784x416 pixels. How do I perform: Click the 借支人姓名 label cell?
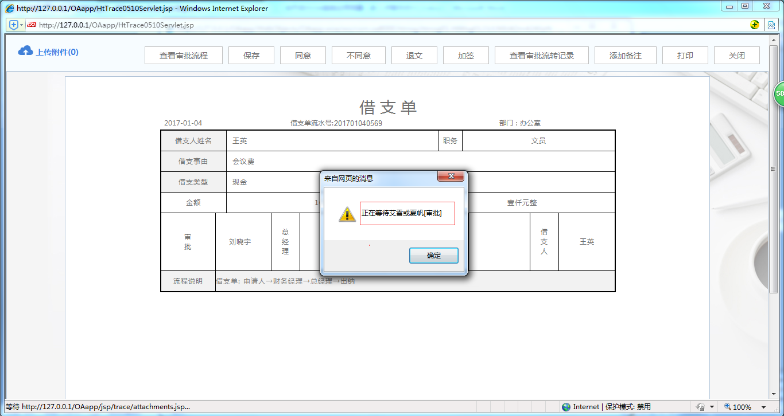pyautogui.click(x=193, y=141)
